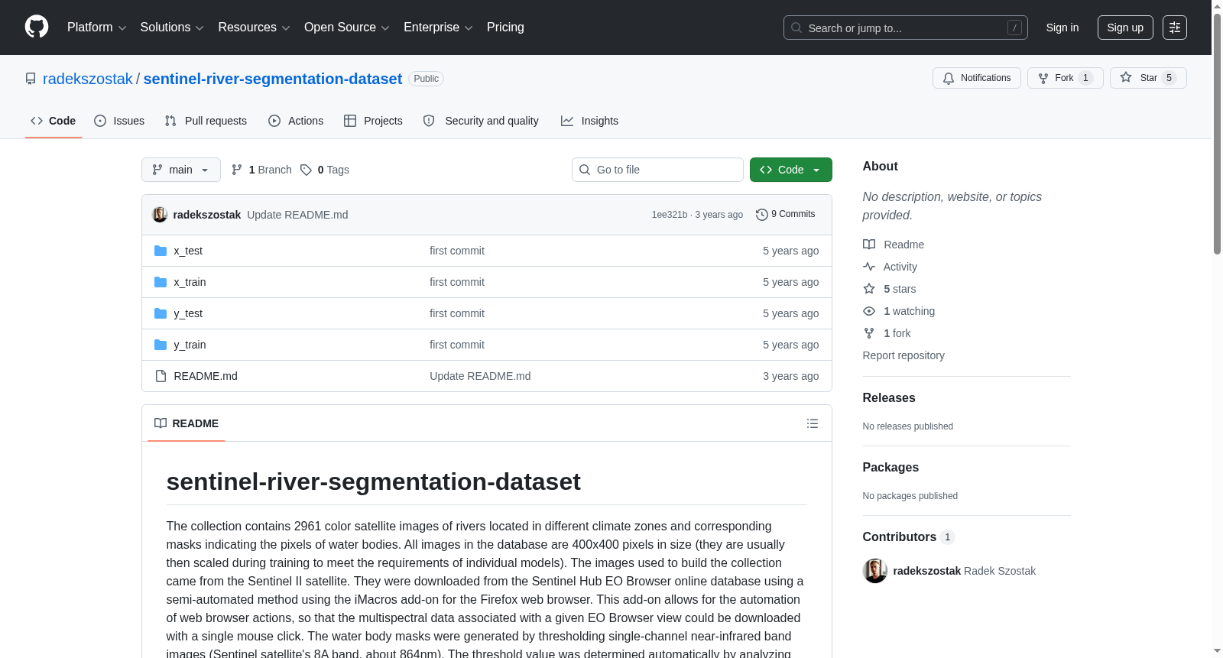The image size is (1223, 658).
Task: Click the README.md file icon
Action: click(161, 376)
